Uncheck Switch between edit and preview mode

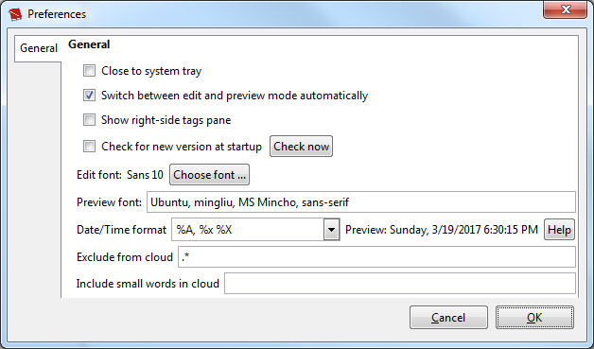click(x=90, y=96)
